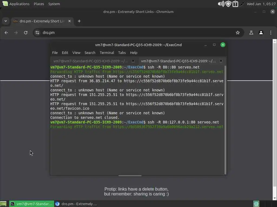Maximize the terminal window
Image resolution: width=277 pixels, height=207 pixels.
[x=214, y=45]
